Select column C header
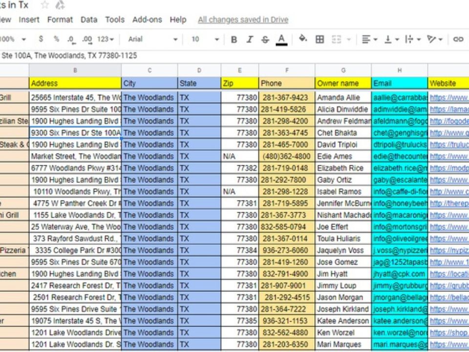Image resolution: width=469 pixels, height=352 pixels. pyautogui.click(x=149, y=70)
